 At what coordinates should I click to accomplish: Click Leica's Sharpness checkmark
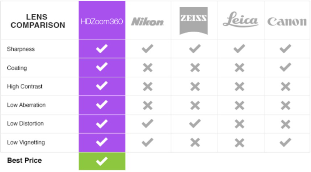pyautogui.click(x=239, y=48)
